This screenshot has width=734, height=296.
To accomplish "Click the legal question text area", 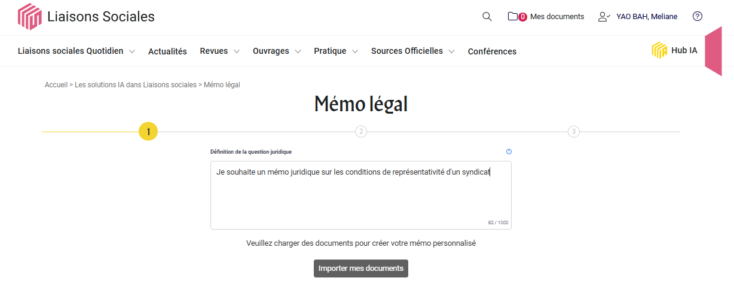I will [361, 195].
